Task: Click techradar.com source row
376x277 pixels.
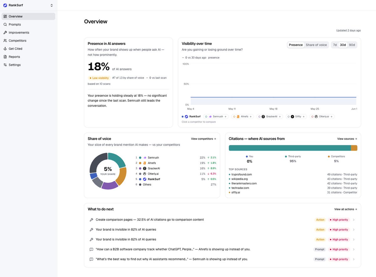Action: point(293,188)
